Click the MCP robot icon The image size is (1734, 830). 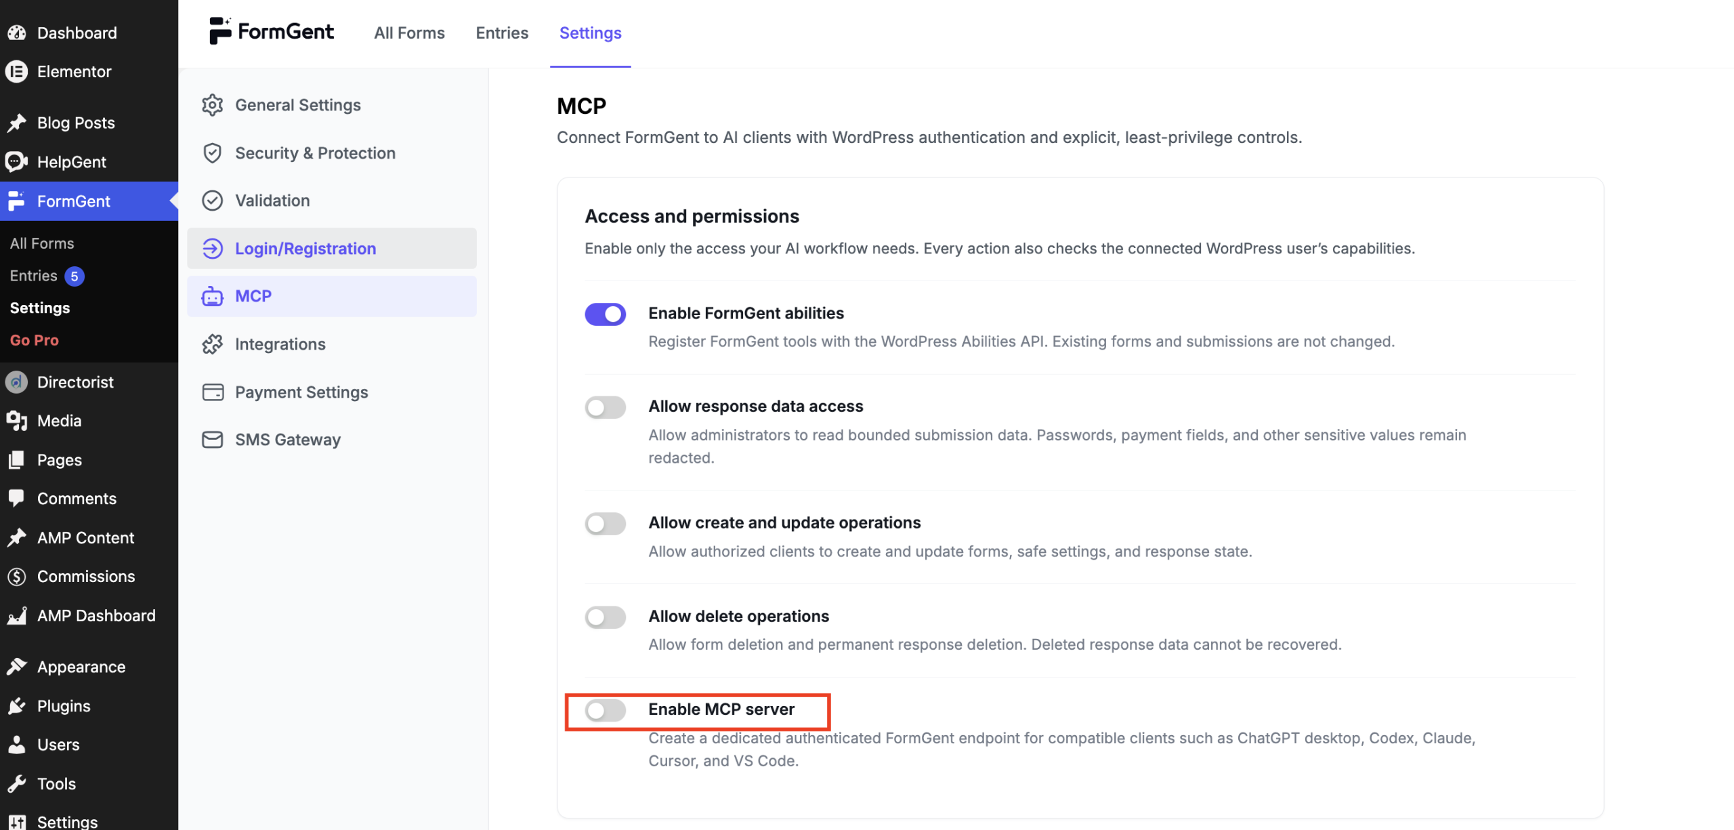213,296
